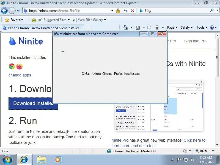Open the Web Slice Gallery link
220x165 pixels.
click(x=89, y=20)
